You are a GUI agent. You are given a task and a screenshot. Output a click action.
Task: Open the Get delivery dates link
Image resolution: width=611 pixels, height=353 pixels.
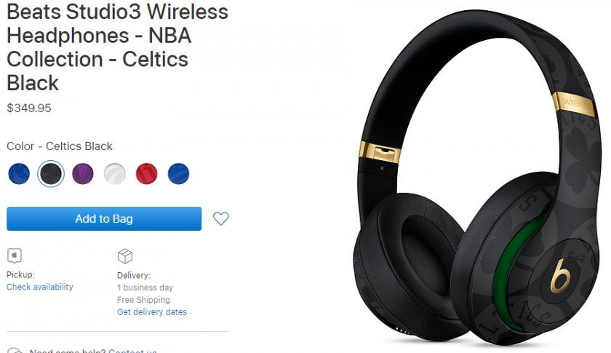coord(152,312)
